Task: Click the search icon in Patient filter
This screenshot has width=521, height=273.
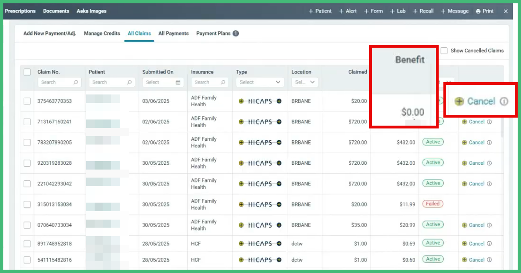Action: [x=129, y=82]
